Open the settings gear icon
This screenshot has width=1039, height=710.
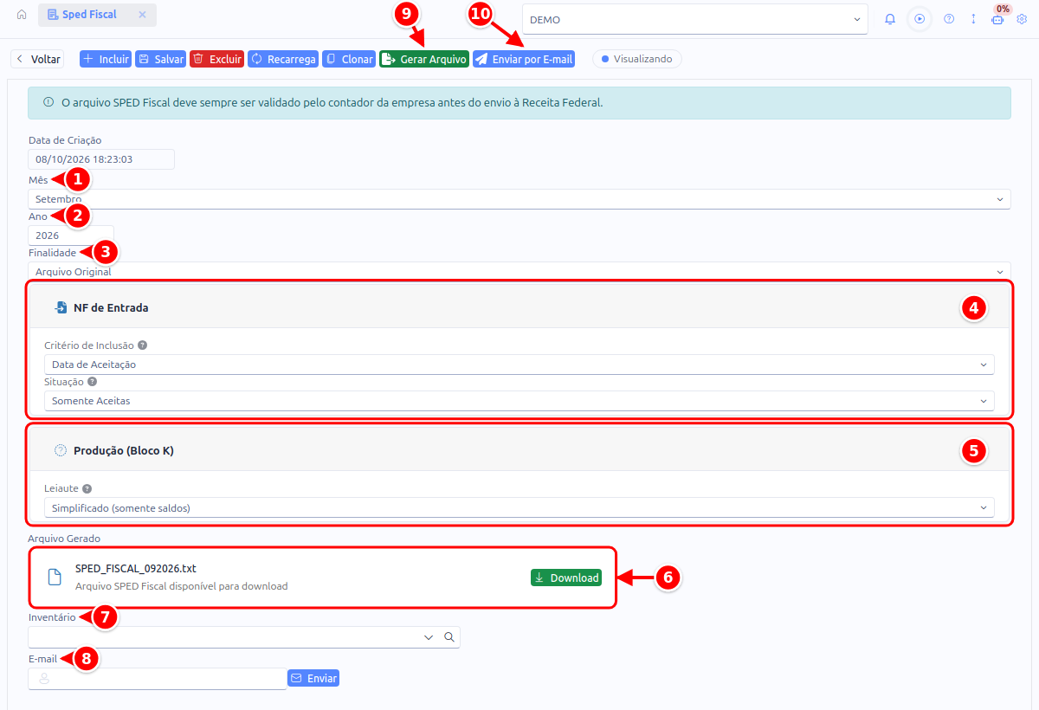tap(1022, 19)
